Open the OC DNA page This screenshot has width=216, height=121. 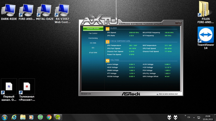click(x=93, y=43)
